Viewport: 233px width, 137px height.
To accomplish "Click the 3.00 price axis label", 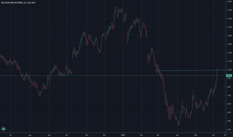I will click(x=229, y=130).
